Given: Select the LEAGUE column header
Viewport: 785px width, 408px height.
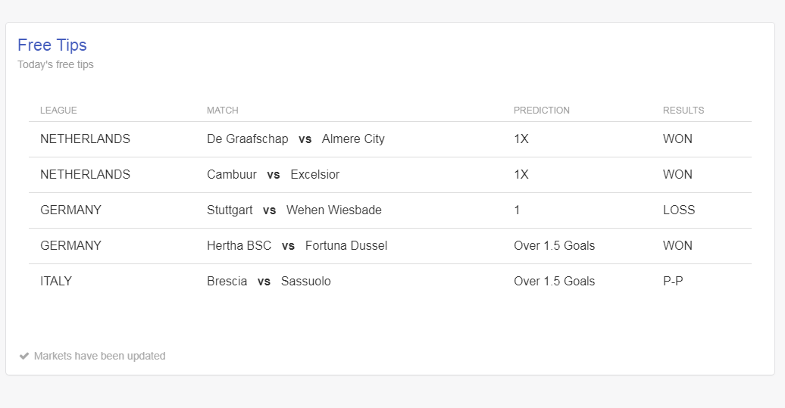Looking at the screenshot, I should 58,111.
